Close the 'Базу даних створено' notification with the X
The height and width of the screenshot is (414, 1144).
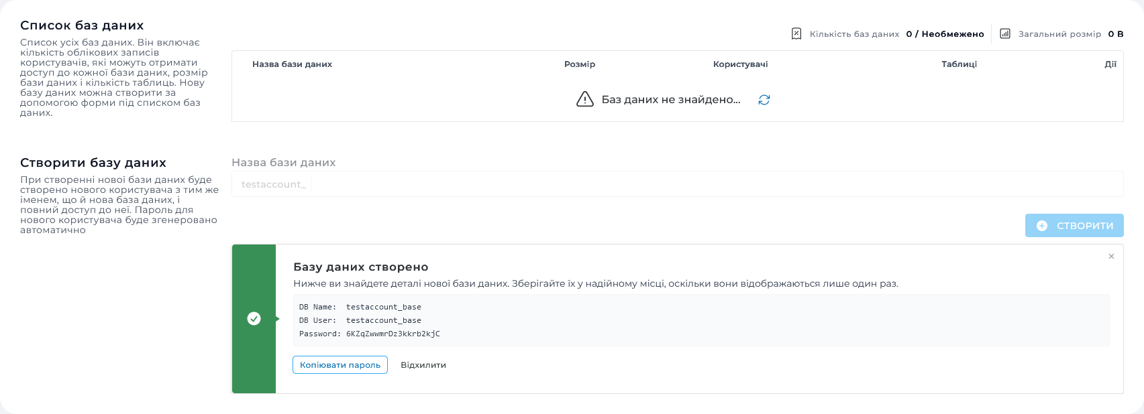1111,257
